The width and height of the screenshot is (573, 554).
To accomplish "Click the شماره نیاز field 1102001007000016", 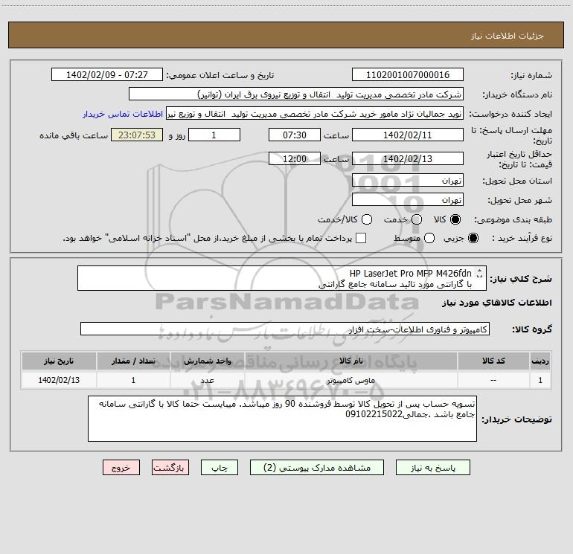I will [408, 75].
